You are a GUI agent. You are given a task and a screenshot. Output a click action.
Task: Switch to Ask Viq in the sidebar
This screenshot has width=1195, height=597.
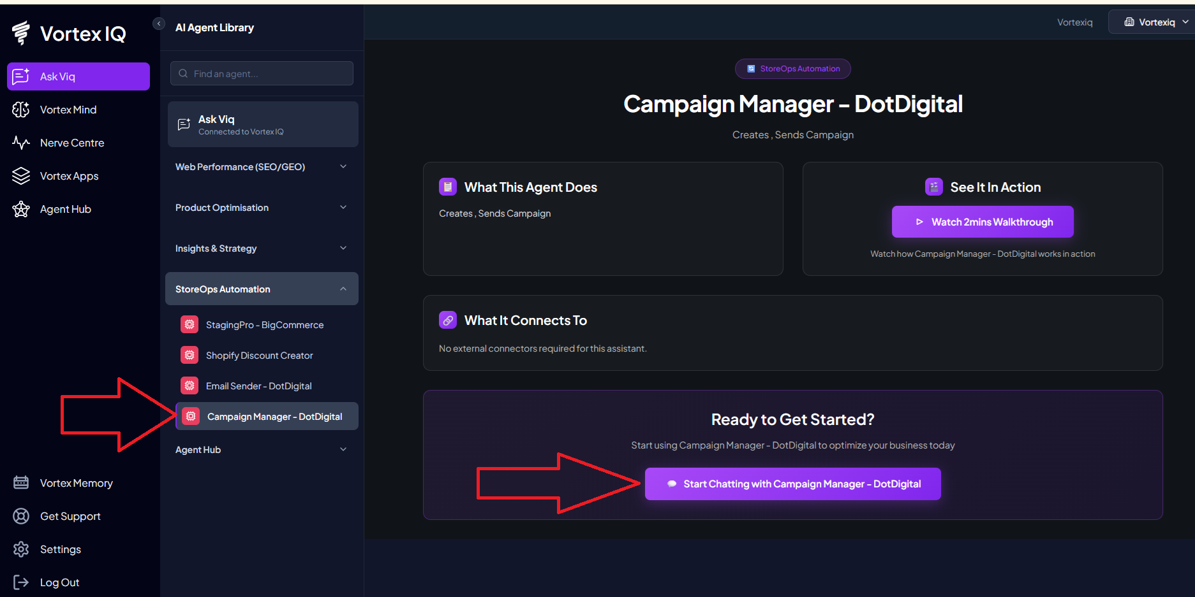click(78, 76)
